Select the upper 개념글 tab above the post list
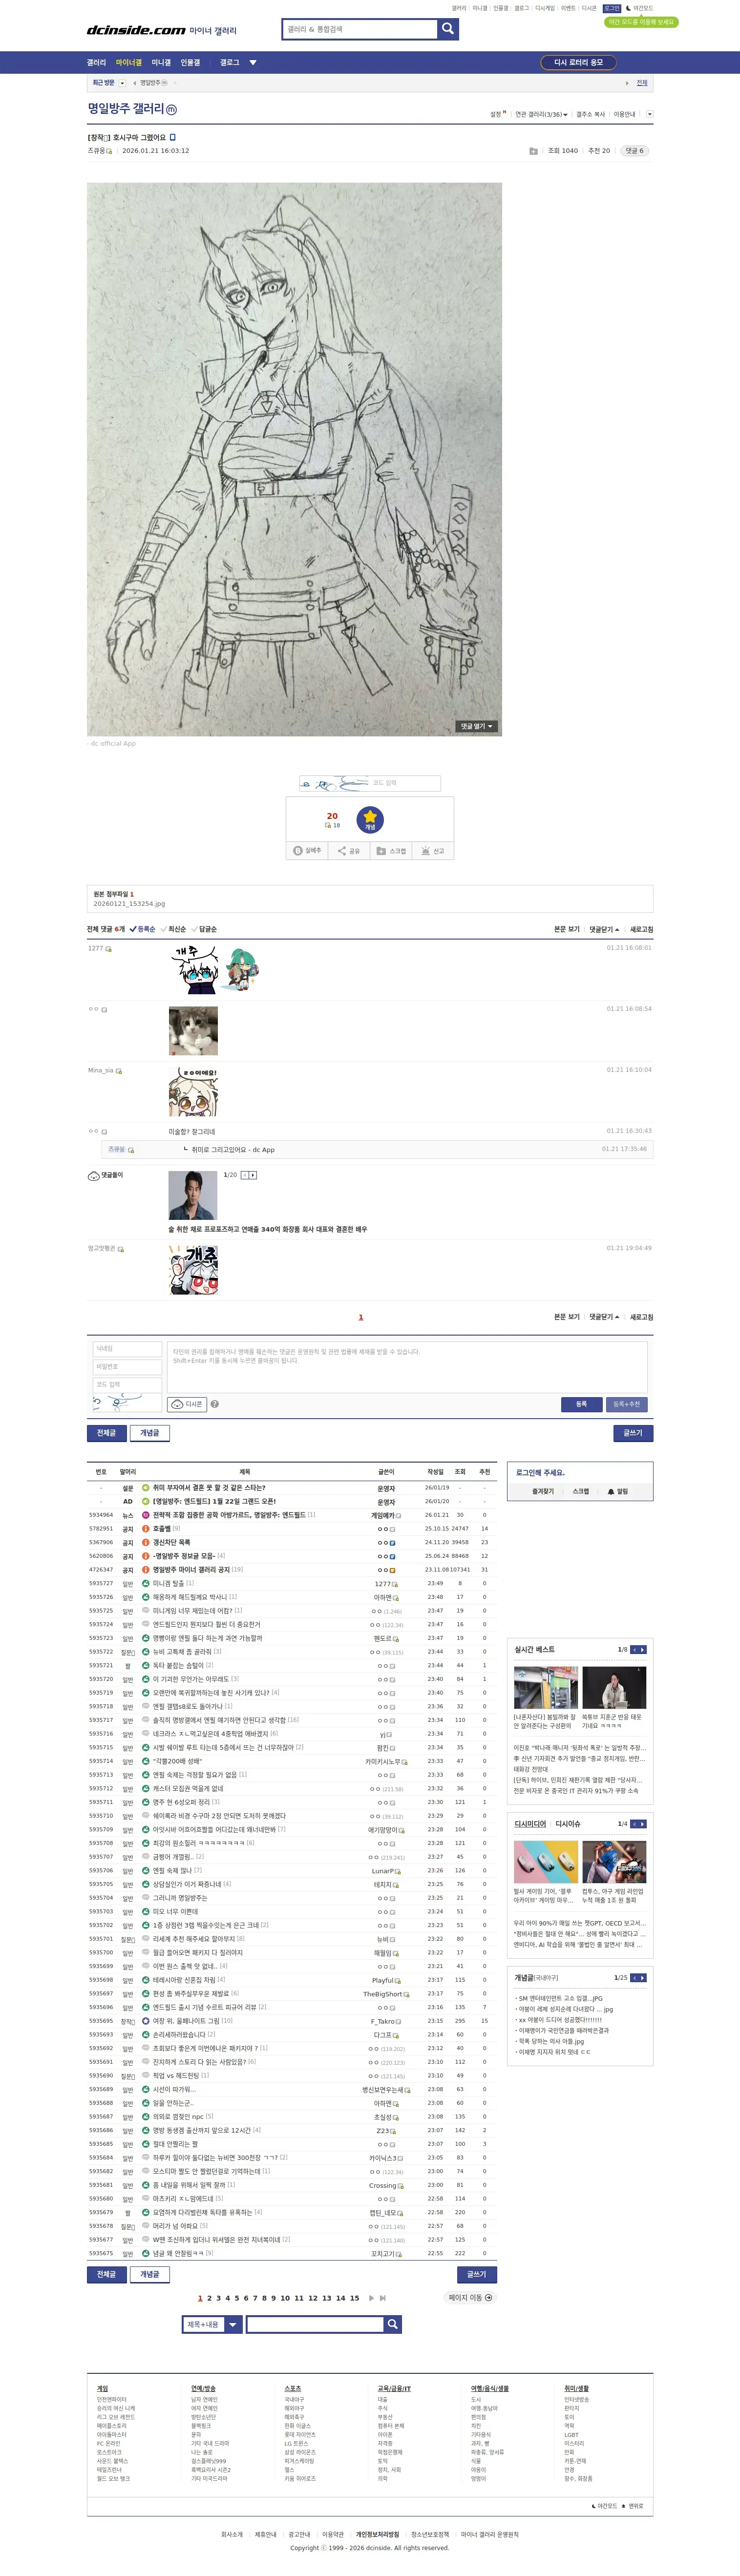The image size is (740, 2576). 150,1433
